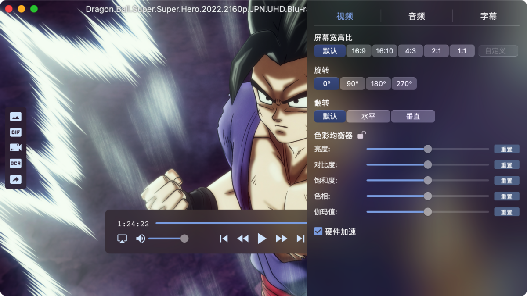Click the 自定义 aspect ratio field
This screenshot has height=296, width=527.
point(498,51)
